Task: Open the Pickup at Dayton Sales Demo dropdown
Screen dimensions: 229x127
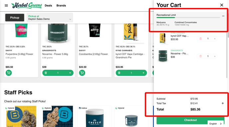Action: [x=50, y=18]
